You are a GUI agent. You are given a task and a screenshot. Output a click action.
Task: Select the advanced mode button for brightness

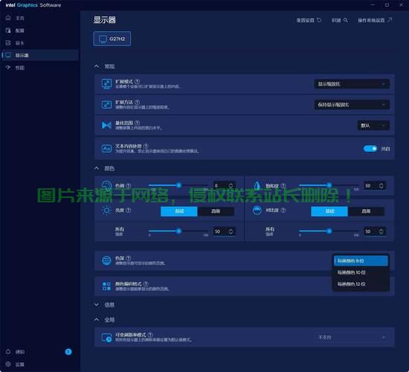tap(216, 211)
